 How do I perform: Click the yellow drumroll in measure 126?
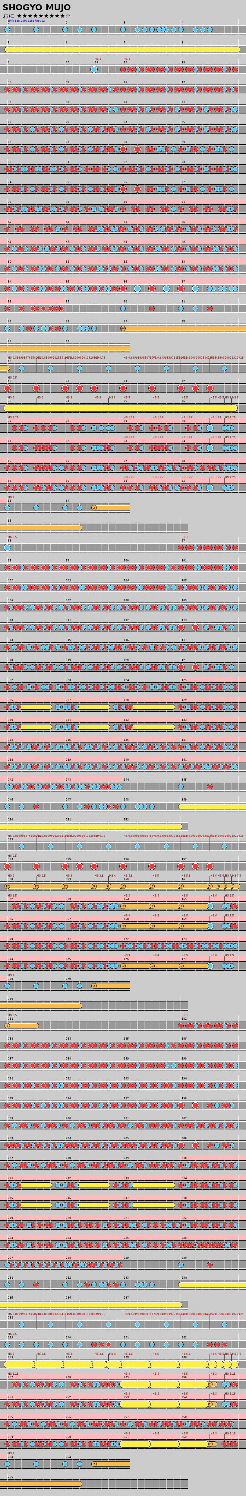35,707
